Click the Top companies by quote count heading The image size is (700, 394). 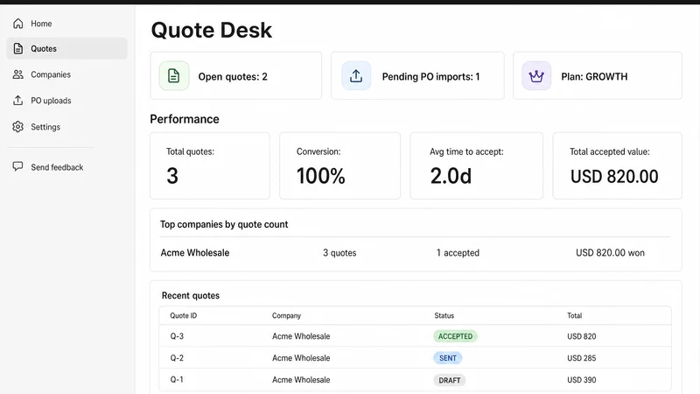point(224,225)
